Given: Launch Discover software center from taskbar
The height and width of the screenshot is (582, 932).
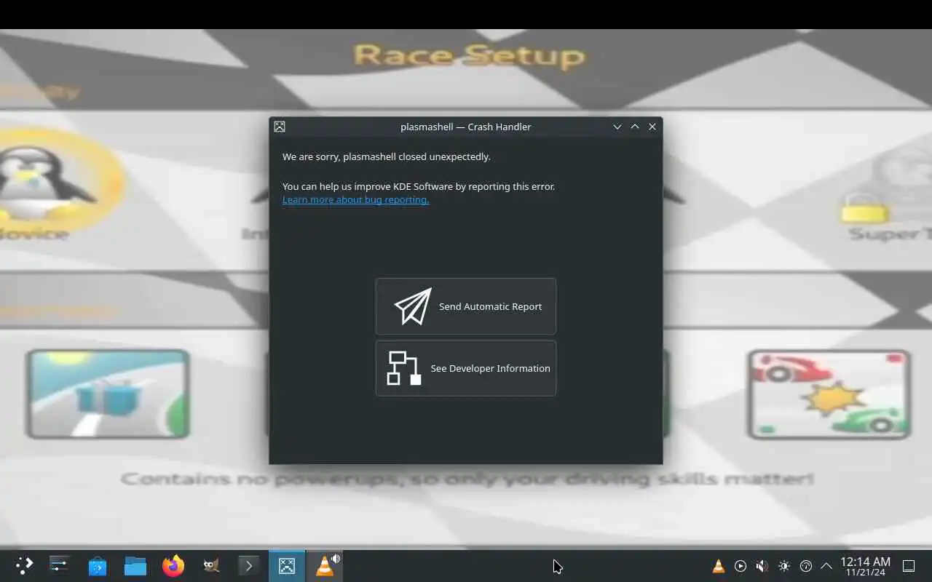Looking at the screenshot, I should [98, 565].
